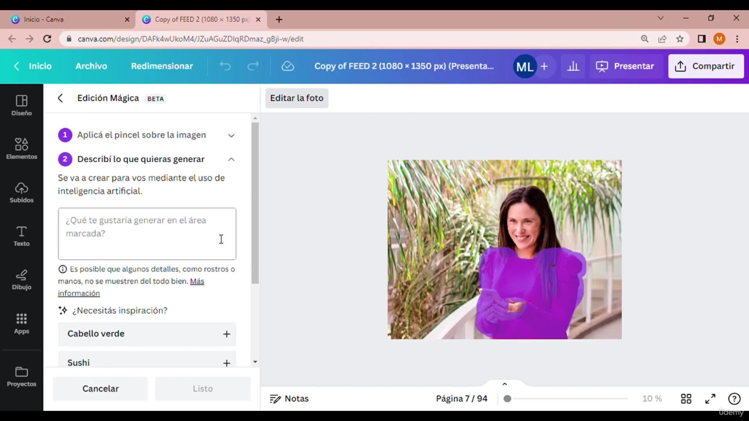This screenshot has height=421, width=749.
Task: Toggle browser side panel icon
Action: (x=702, y=39)
